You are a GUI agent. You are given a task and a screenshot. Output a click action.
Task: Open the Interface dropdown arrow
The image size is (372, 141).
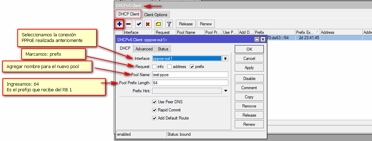coord(225,59)
